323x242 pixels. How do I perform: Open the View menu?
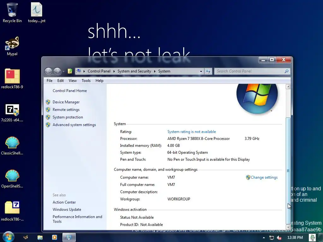tap(73, 81)
